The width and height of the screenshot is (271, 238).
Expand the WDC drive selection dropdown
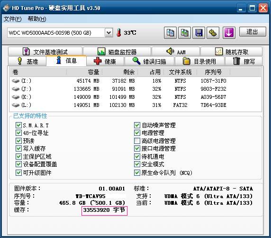(108, 33)
